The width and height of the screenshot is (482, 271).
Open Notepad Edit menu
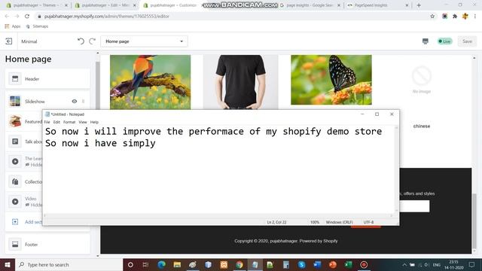(x=56, y=122)
